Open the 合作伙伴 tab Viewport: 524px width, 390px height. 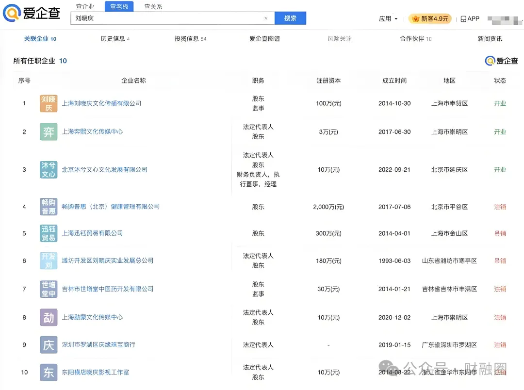415,39
